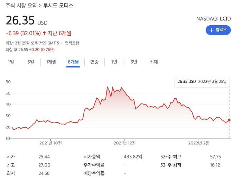Click the NASDAQ: LCID ticker label
Image resolution: width=244 pixels, height=181 pixels.
(x=213, y=19)
